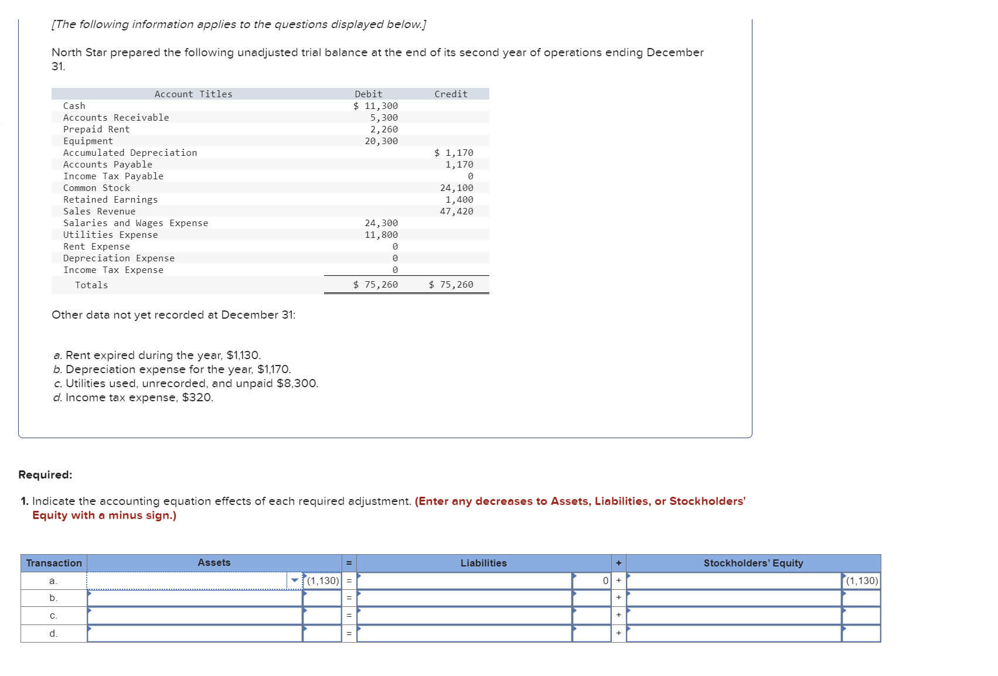Click the Totals row label
The height and width of the screenshot is (676, 998).
(x=91, y=285)
